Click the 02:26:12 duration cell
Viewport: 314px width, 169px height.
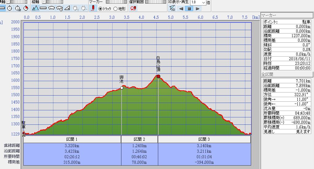click(72, 157)
